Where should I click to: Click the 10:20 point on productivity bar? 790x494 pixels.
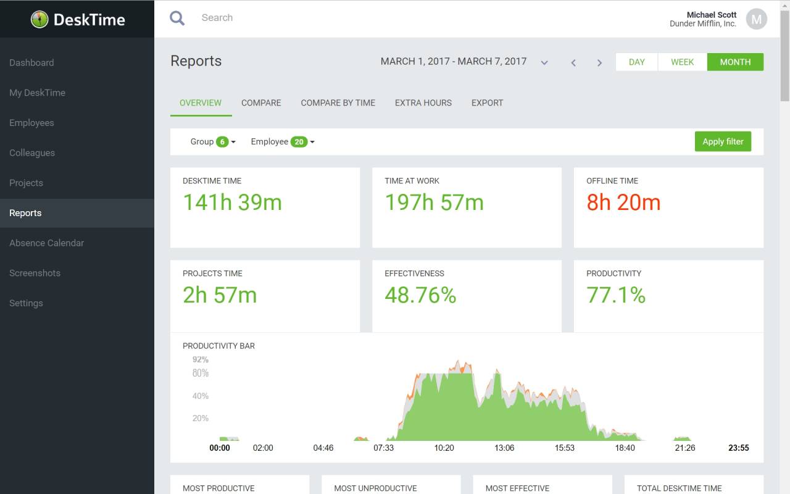(444, 448)
